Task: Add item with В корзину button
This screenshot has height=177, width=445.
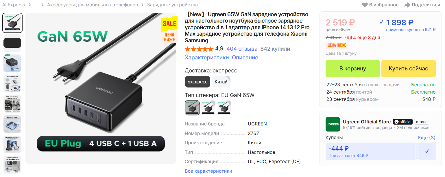Action: click(x=353, y=69)
